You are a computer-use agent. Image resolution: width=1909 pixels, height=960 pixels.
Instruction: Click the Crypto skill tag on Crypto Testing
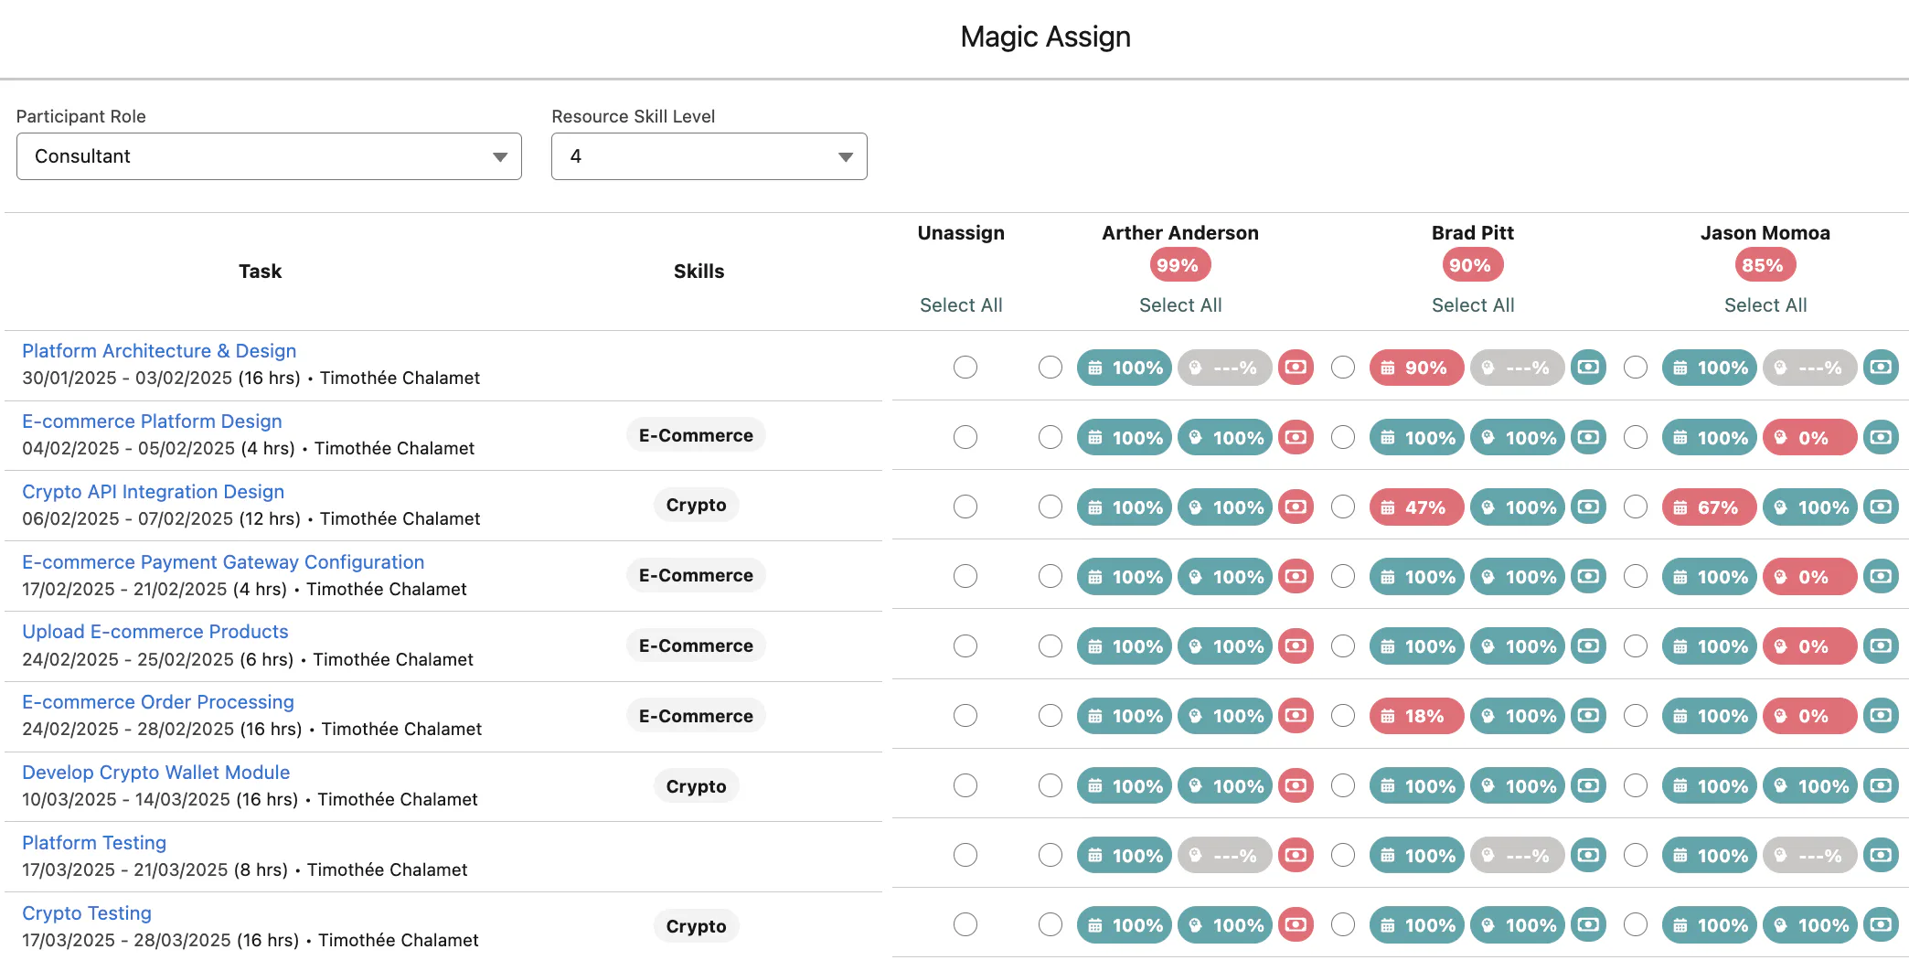pyautogui.click(x=696, y=926)
